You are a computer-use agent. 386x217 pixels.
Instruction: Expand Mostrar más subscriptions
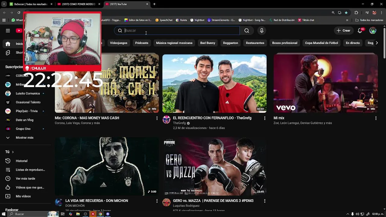click(x=24, y=138)
